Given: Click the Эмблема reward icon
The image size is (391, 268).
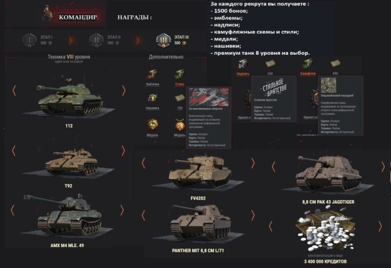Looking at the screenshot, I should (152, 75).
